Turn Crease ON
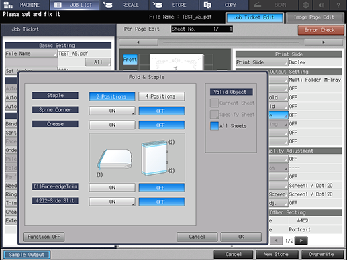 pos(112,125)
